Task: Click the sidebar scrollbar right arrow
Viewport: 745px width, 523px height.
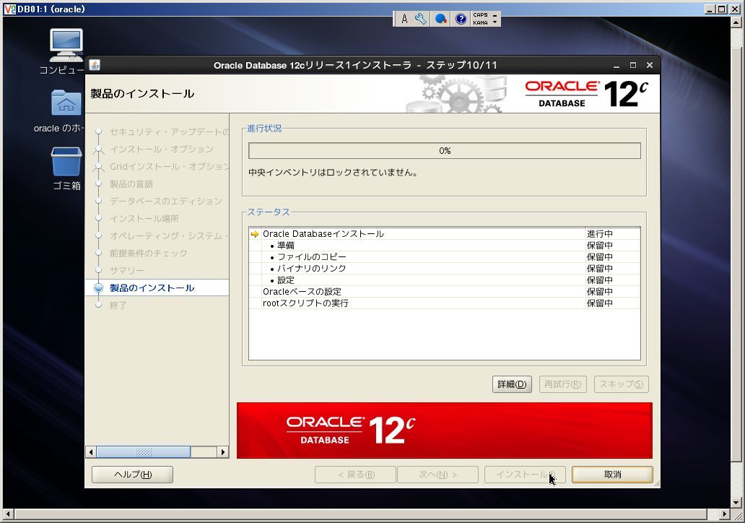Action: (x=223, y=452)
